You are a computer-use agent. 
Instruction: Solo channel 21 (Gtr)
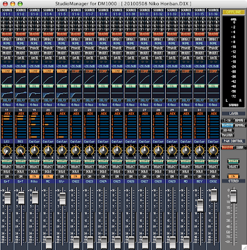tap(62, 171)
